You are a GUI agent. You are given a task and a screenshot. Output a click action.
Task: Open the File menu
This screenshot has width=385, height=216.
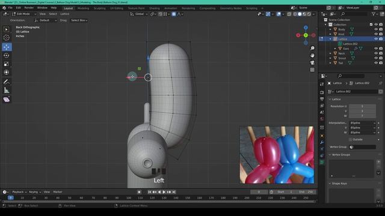coord(10,8)
